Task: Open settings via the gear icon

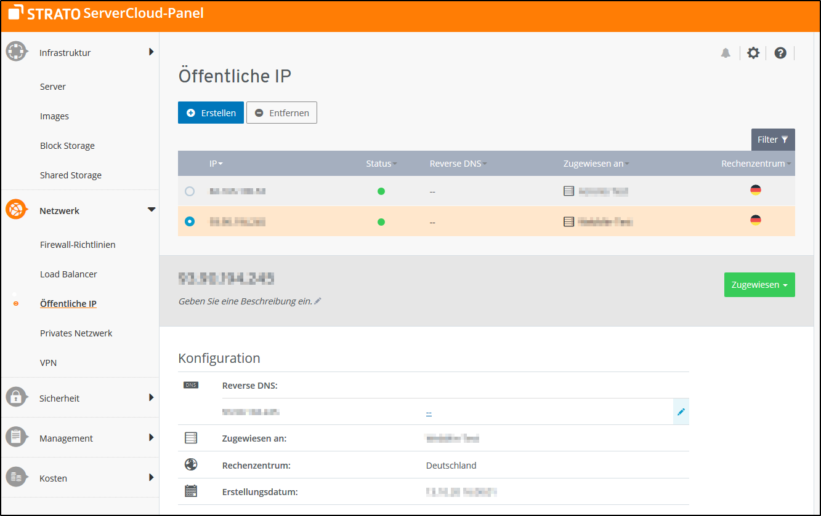Action: [x=753, y=54]
